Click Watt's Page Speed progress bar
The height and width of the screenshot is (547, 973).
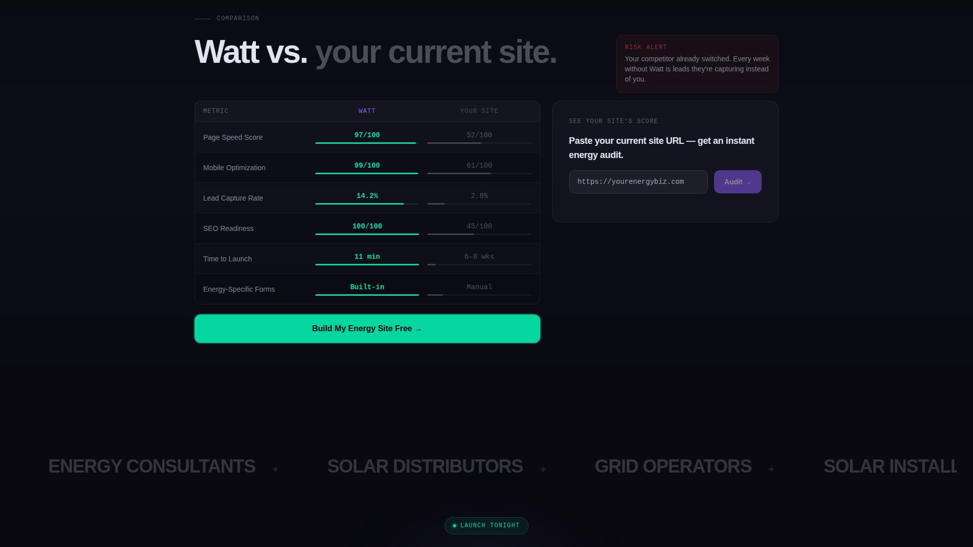click(x=366, y=143)
